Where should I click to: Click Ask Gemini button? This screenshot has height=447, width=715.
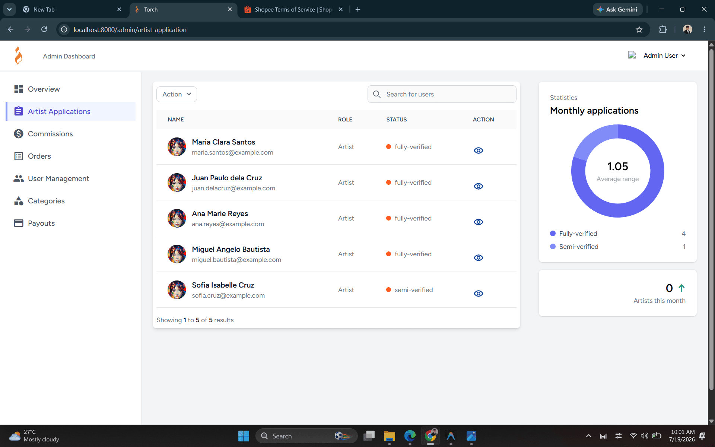(x=617, y=9)
